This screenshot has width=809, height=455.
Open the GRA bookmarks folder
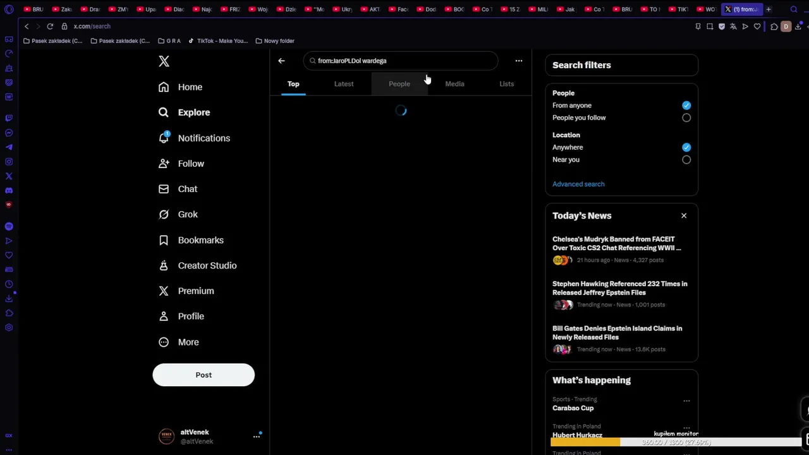coord(169,41)
